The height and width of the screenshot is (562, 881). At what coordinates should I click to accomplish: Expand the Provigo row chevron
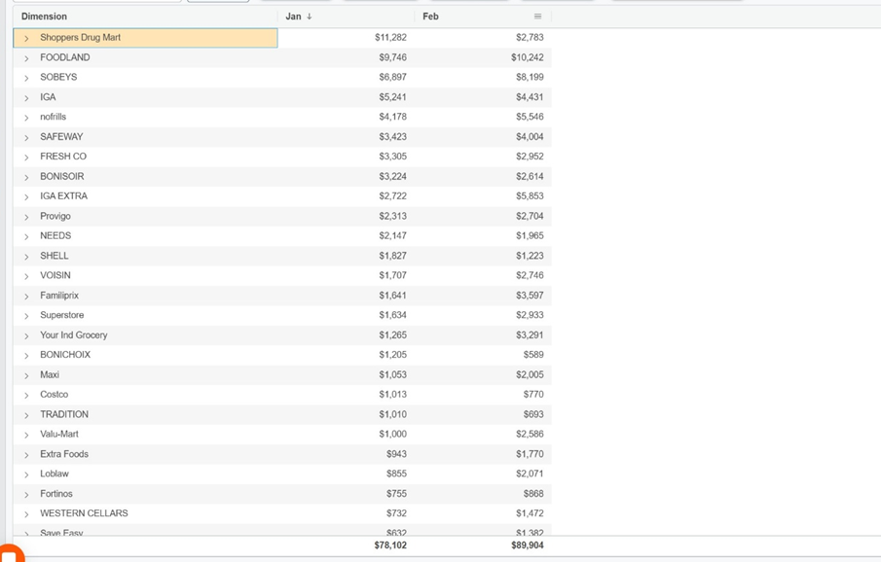coord(26,217)
